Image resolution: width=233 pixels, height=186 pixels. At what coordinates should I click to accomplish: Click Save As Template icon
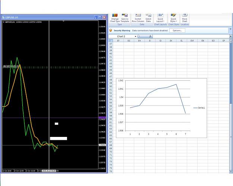(x=125, y=15)
